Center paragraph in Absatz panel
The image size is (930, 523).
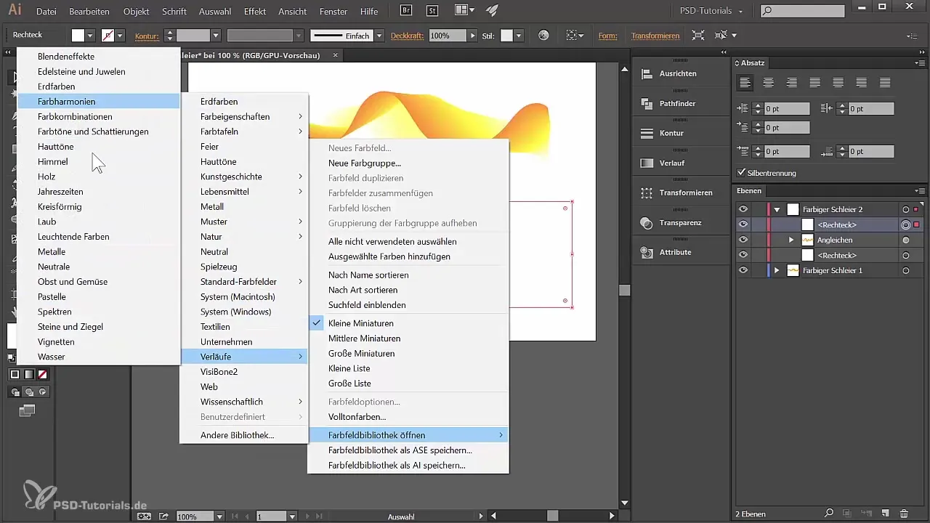coord(768,82)
